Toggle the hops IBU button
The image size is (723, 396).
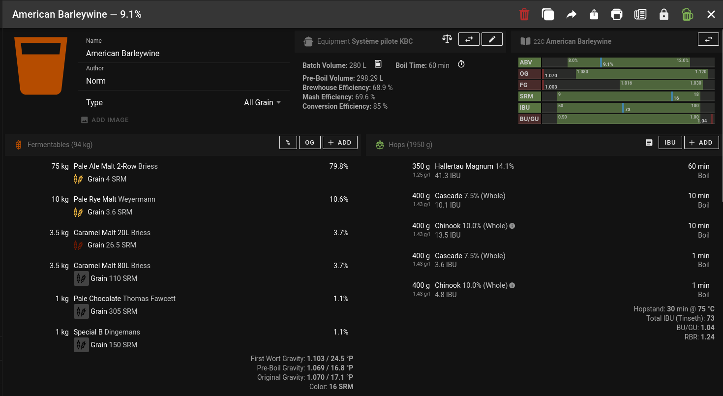coord(670,143)
